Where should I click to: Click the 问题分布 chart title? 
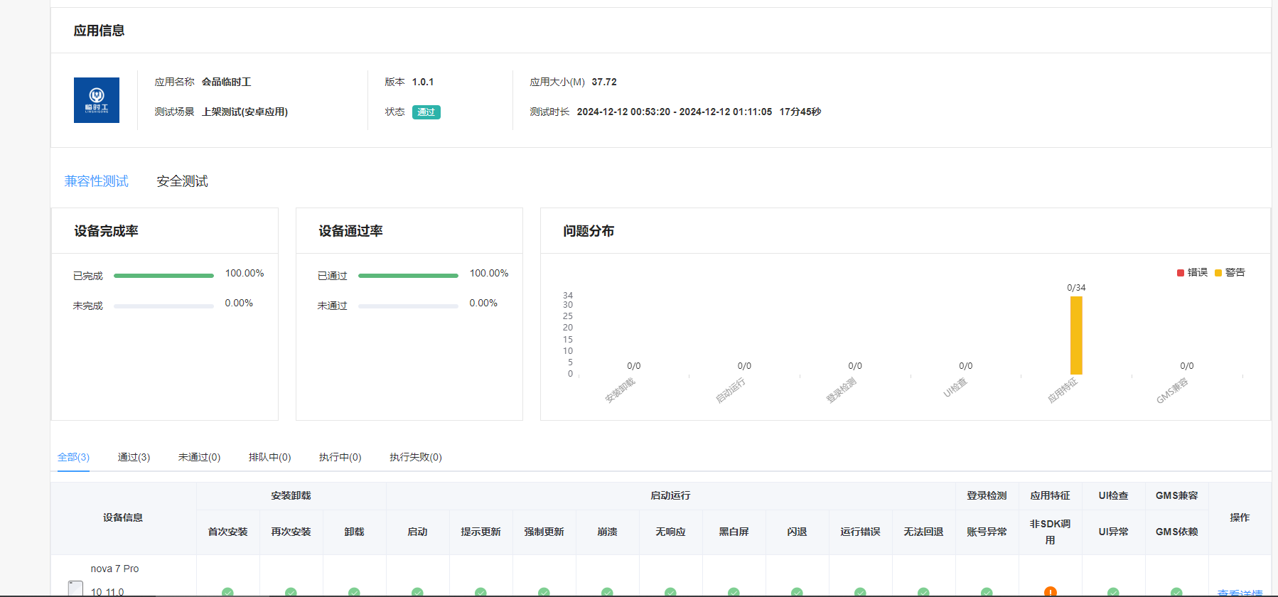tap(589, 231)
